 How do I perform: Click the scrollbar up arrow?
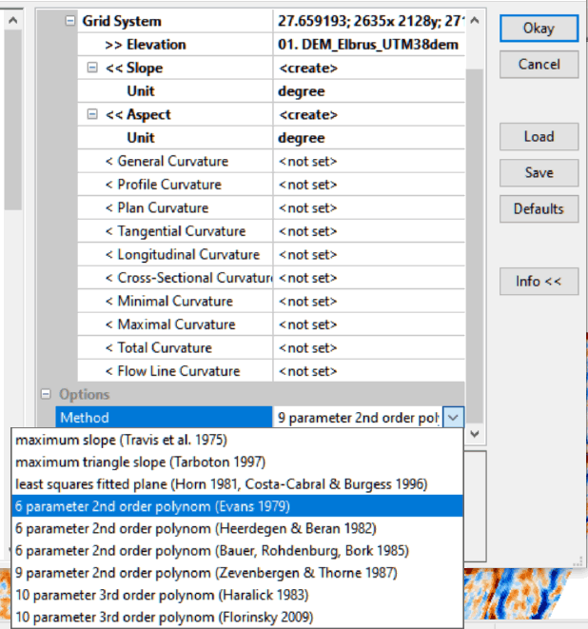point(475,21)
